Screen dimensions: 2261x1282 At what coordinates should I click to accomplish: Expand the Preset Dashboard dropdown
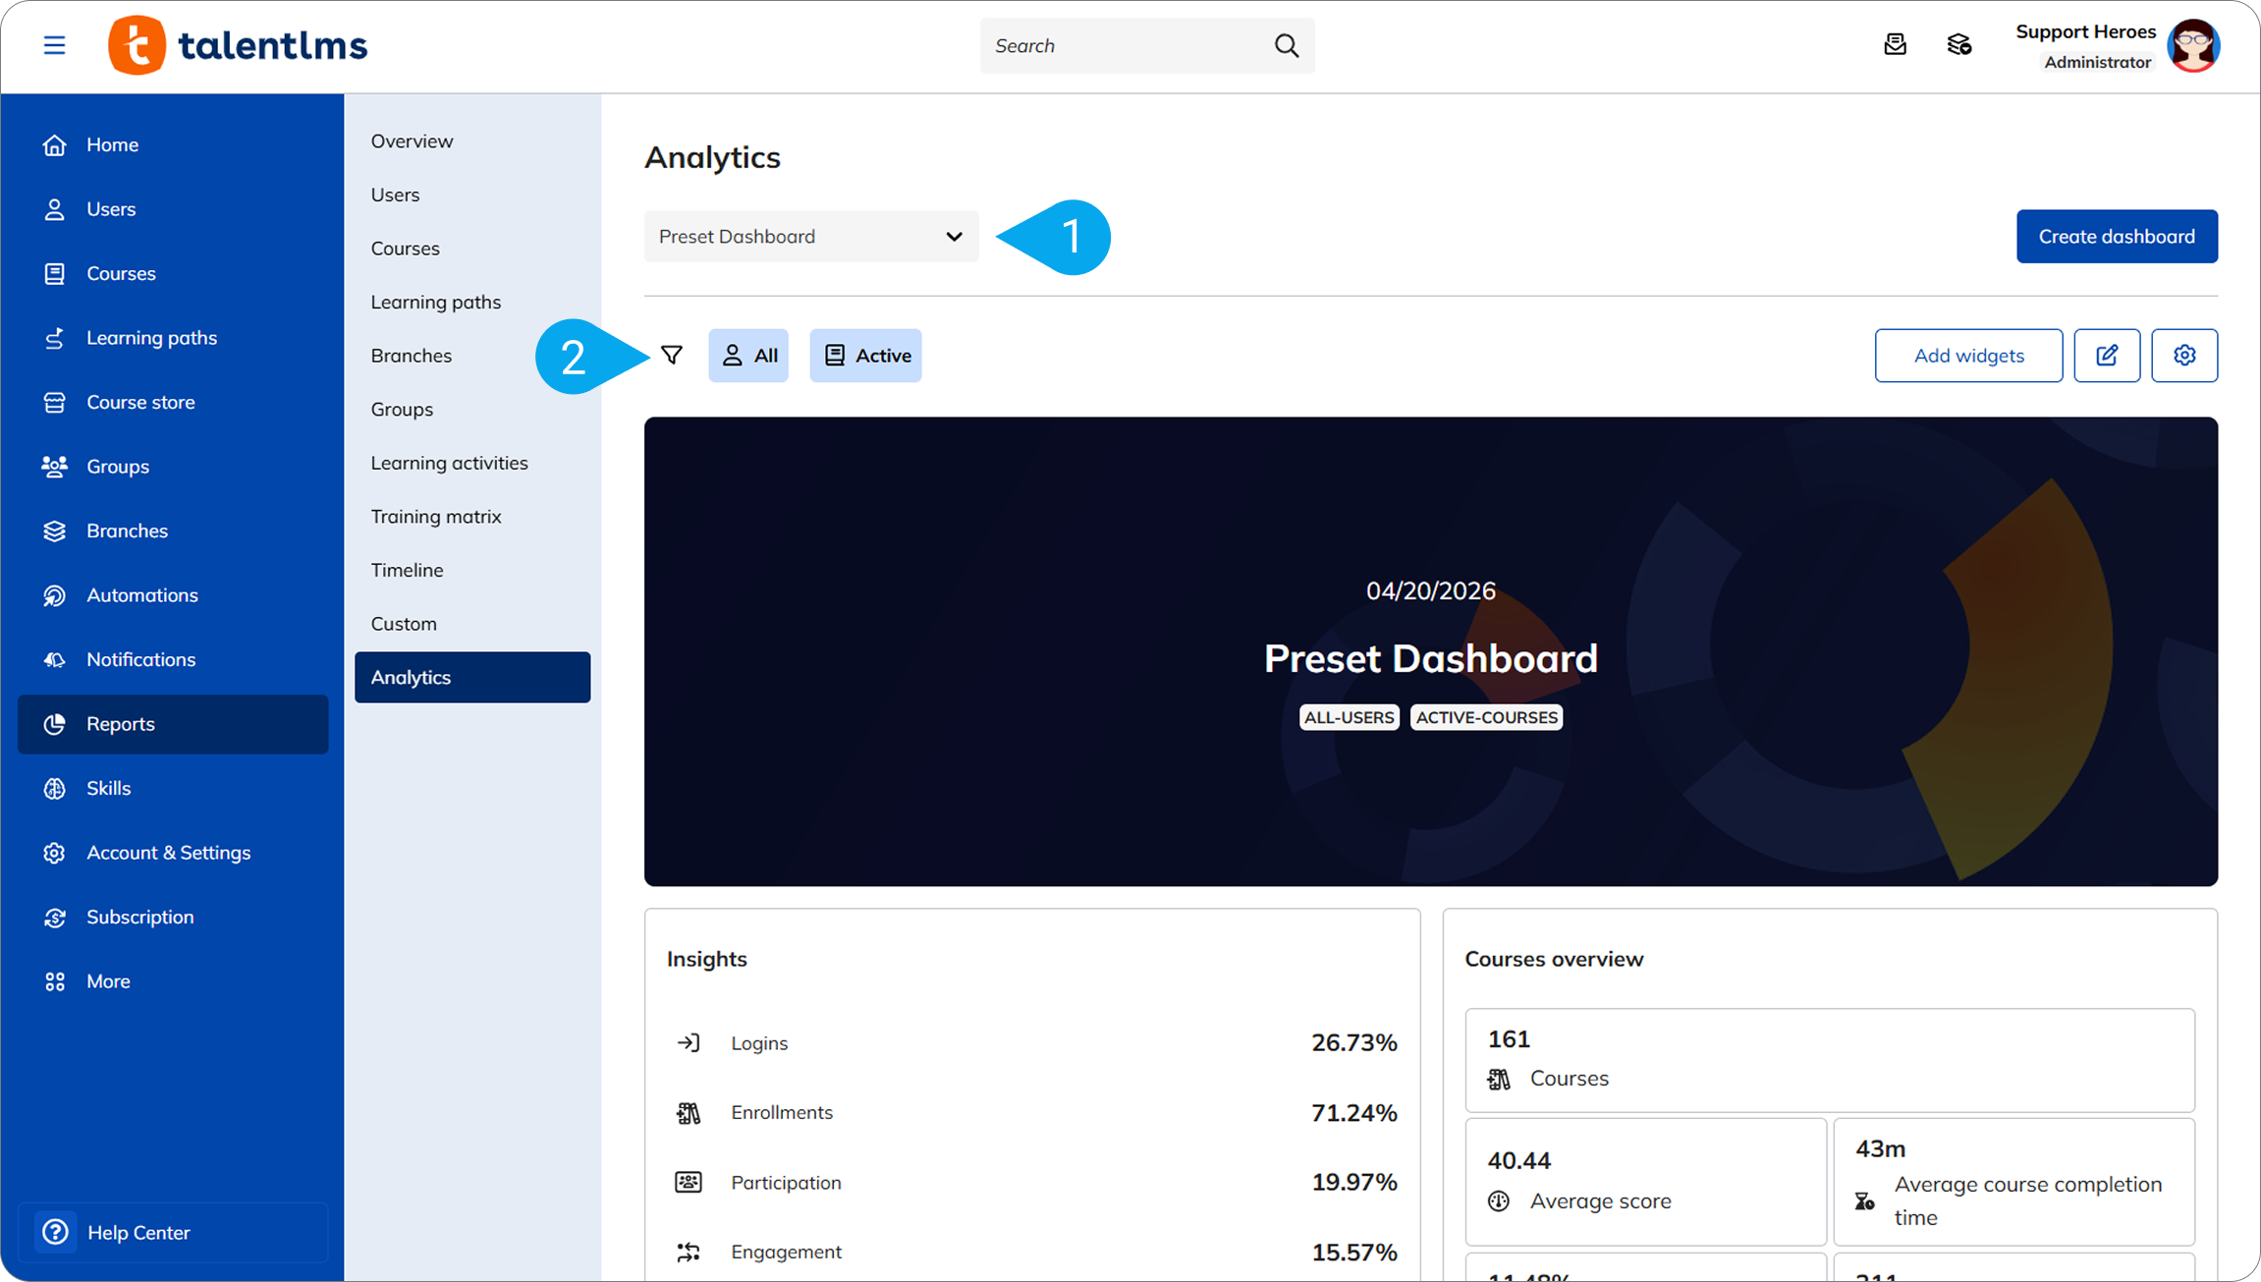point(811,237)
